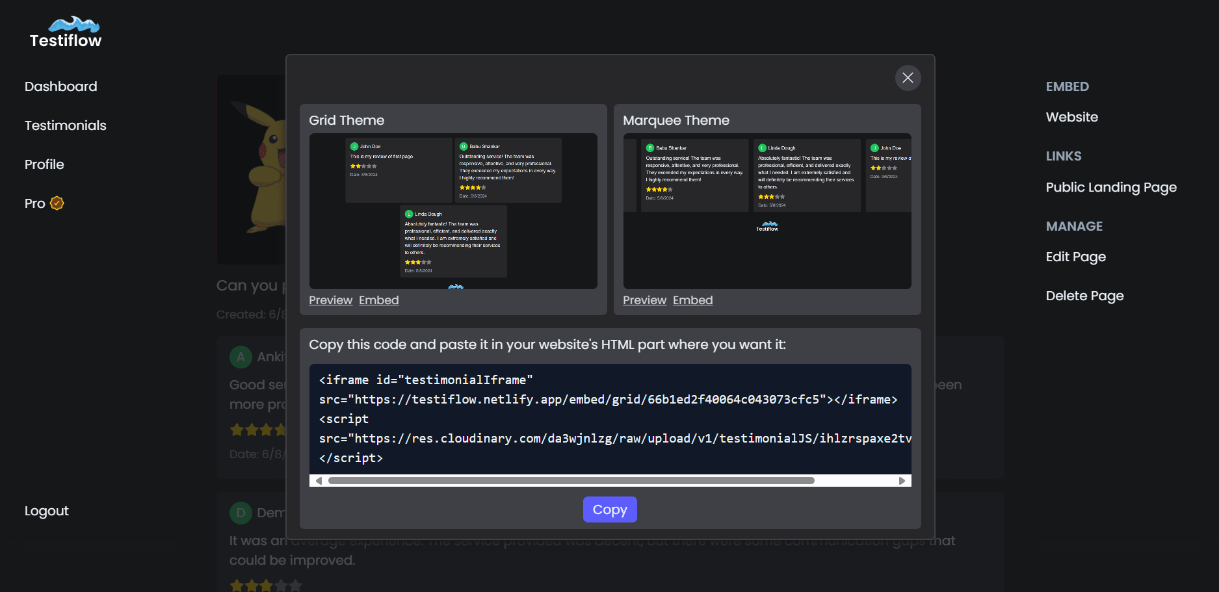Viewport: 1219px width, 592px height.
Task: Click the horizontal scrollbar thumb under the code
Action: click(571, 481)
